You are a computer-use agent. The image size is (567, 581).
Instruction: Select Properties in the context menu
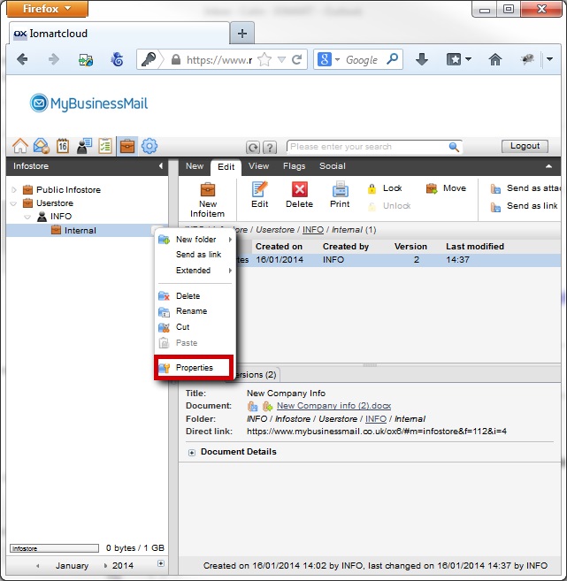[x=194, y=368]
